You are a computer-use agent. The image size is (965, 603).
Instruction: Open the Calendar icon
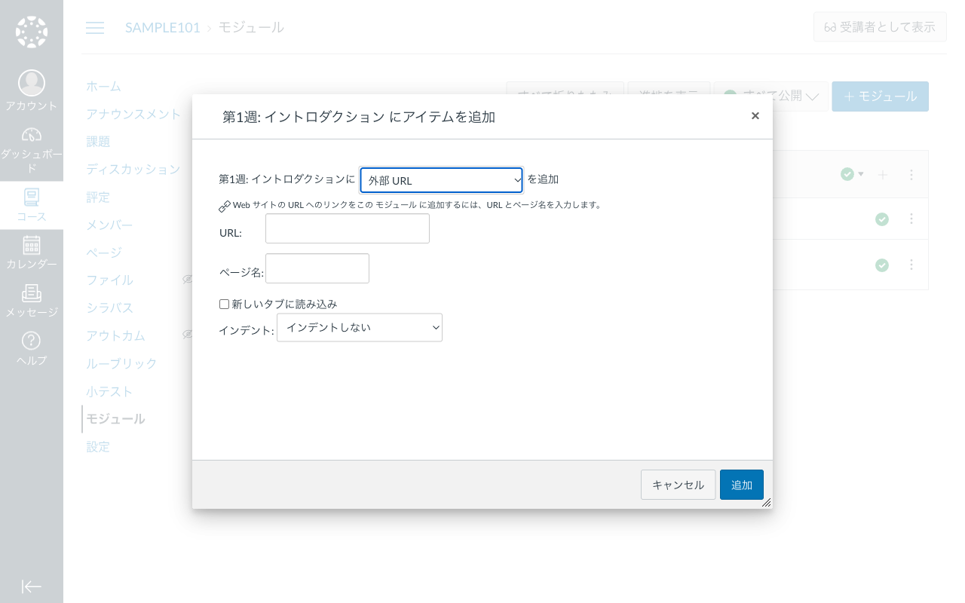(x=32, y=245)
